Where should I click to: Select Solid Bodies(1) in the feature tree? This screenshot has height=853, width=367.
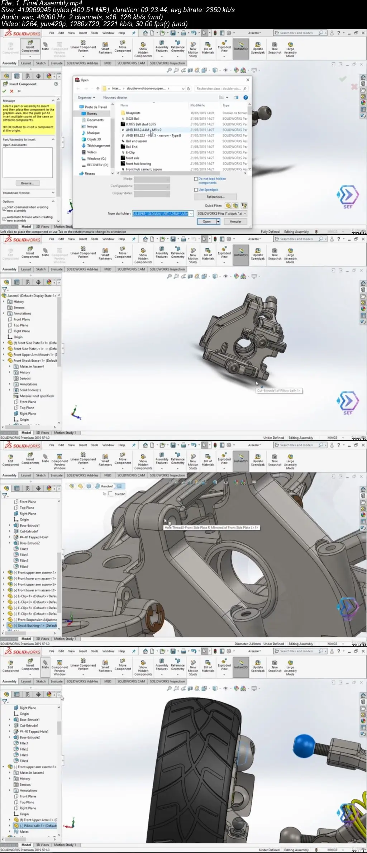click(30, 390)
